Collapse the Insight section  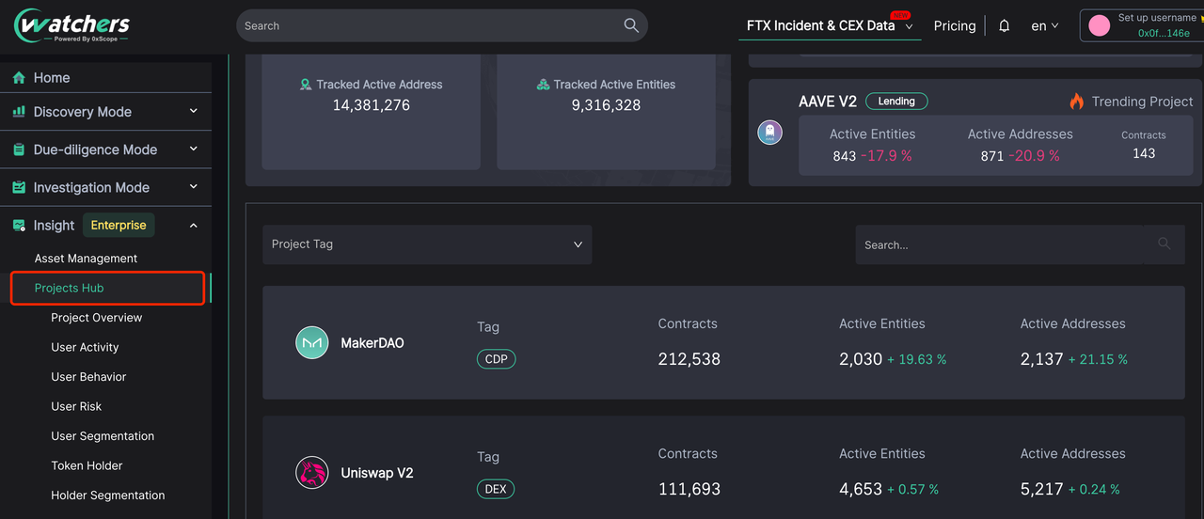pyautogui.click(x=193, y=226)
